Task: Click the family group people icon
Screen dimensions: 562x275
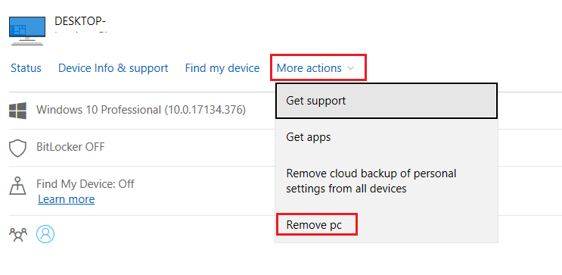Action: (x=18, y=234)
